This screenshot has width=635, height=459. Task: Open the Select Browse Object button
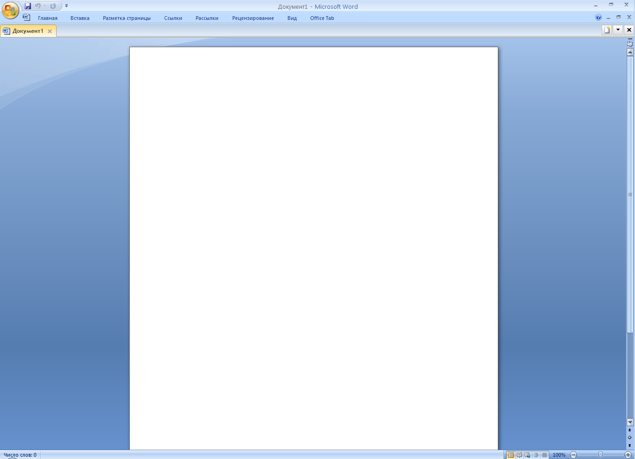point(629,438)
